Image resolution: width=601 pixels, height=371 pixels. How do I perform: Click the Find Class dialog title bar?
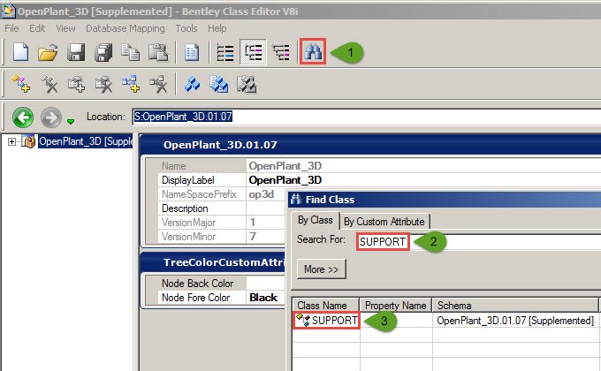(445, 200)
